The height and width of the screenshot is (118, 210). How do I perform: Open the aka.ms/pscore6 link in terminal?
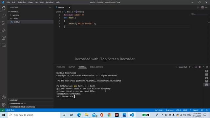(109, 81)
